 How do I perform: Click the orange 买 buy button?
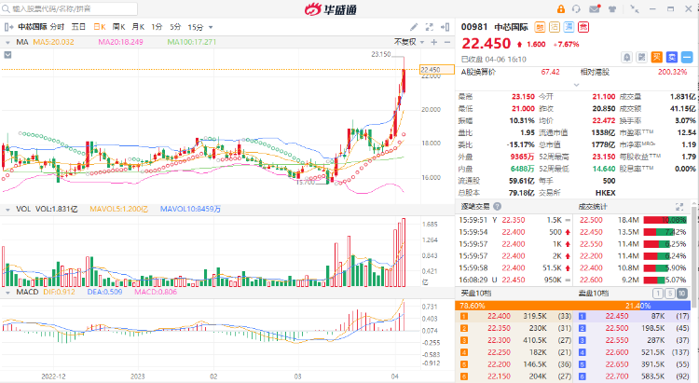coord(657,57)
